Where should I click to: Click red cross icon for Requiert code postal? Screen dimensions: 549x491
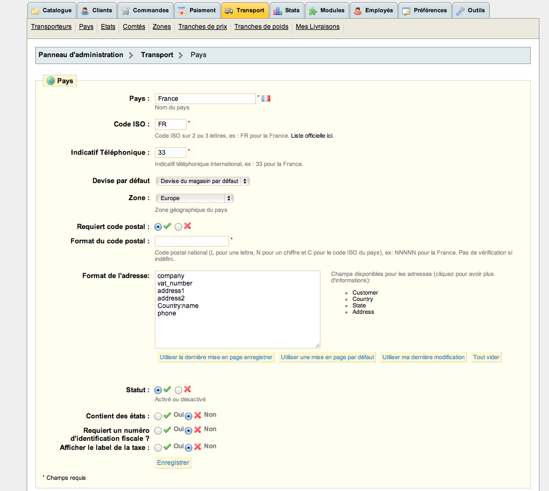[x=187, y=226]
